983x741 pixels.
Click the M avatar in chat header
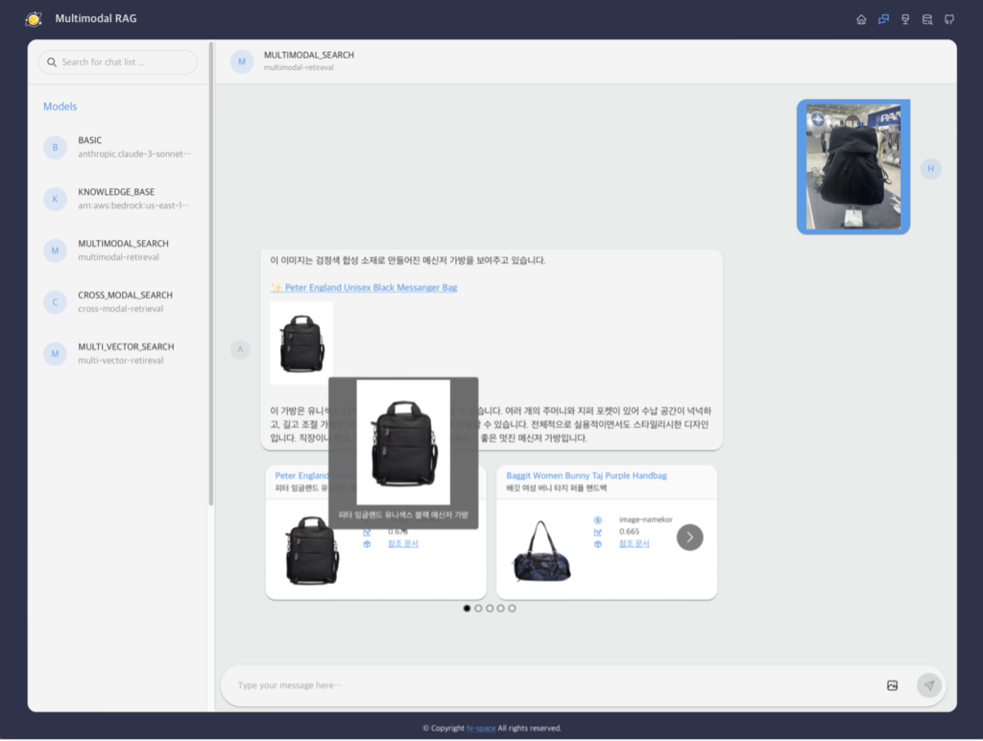[x=242, y=61]
